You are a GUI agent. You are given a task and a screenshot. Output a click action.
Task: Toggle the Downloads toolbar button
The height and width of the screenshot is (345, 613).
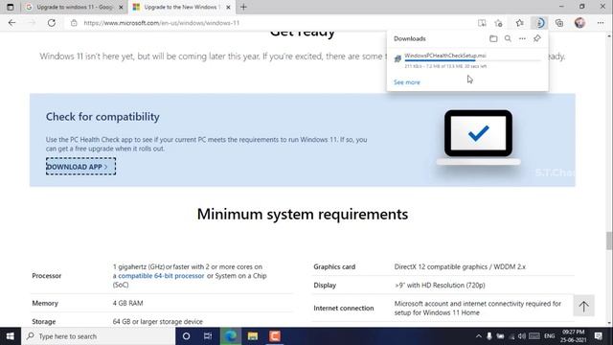point(539,23)
